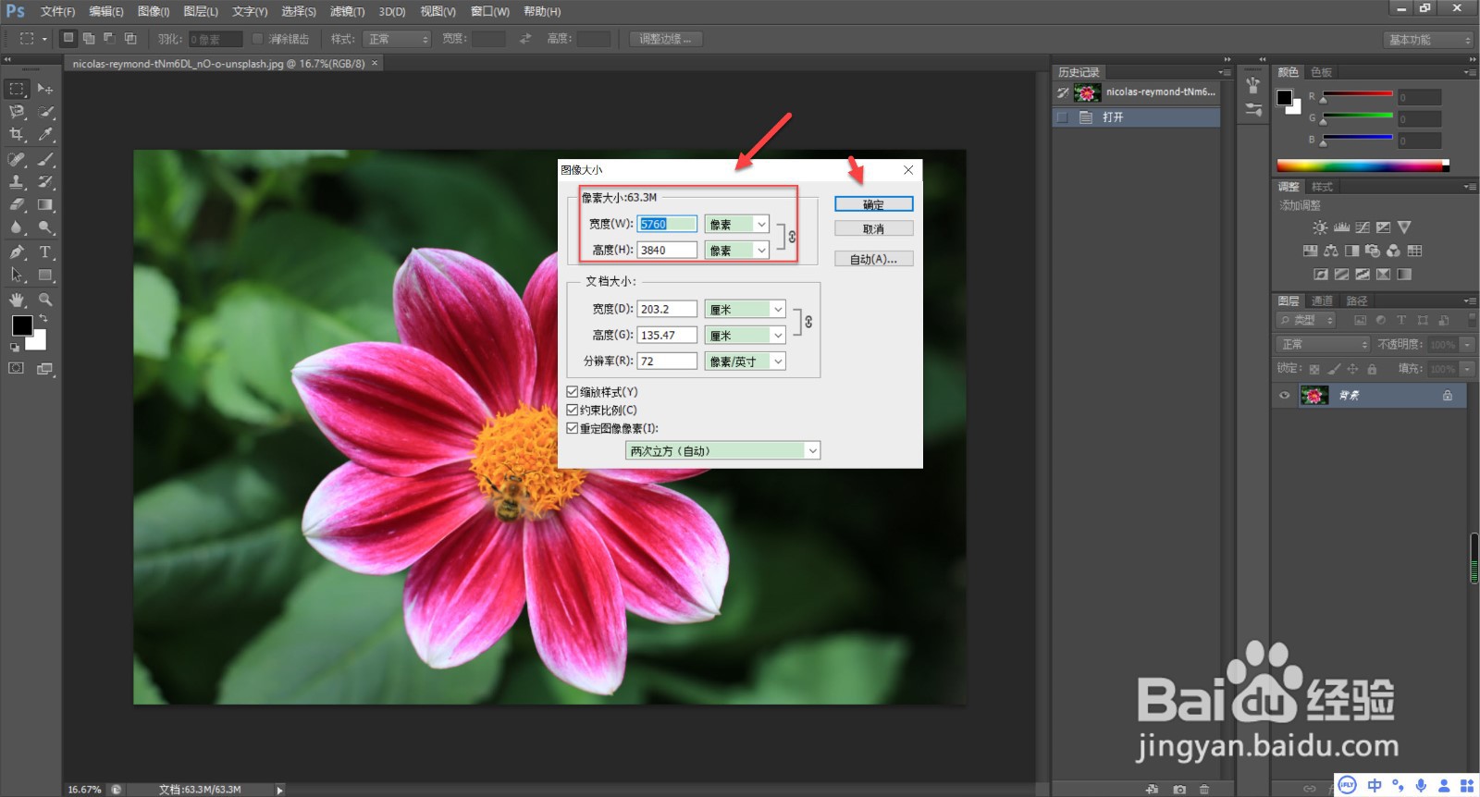
Task: Click the lock all icon in Layers
Action: [1372, 369]
